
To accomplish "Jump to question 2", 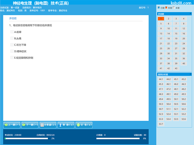I will pos(168,19).
